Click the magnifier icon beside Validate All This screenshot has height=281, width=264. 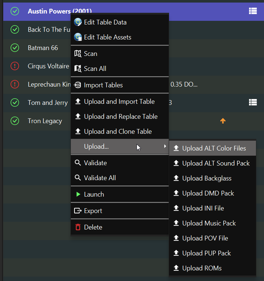78,178
